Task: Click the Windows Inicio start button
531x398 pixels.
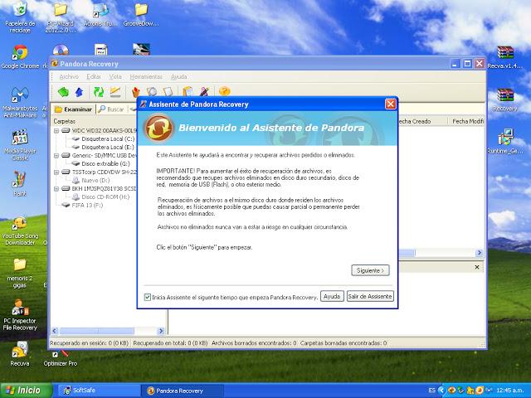Action: tap(22, 390)
